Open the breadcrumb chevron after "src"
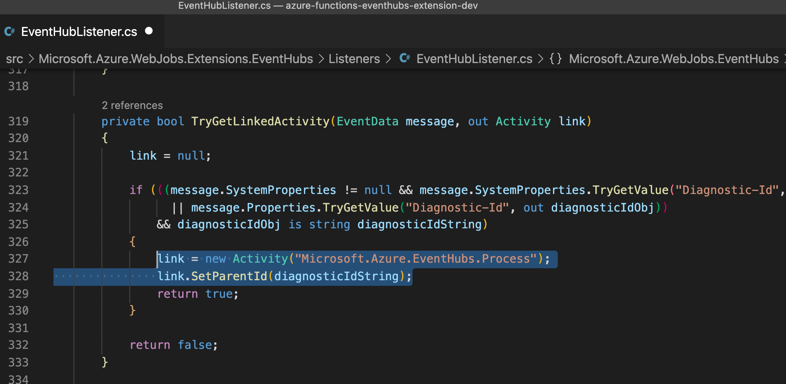 (30, 59)
